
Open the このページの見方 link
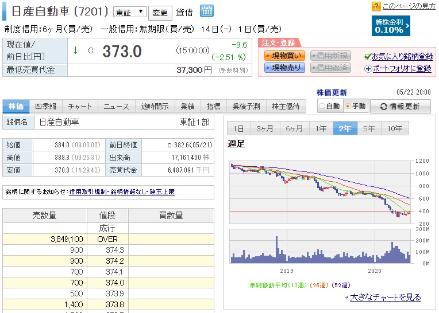(409, 6)
